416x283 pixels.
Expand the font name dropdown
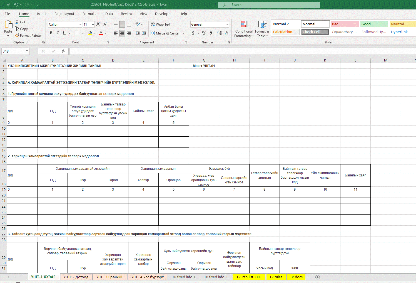[x=80, y=24]
